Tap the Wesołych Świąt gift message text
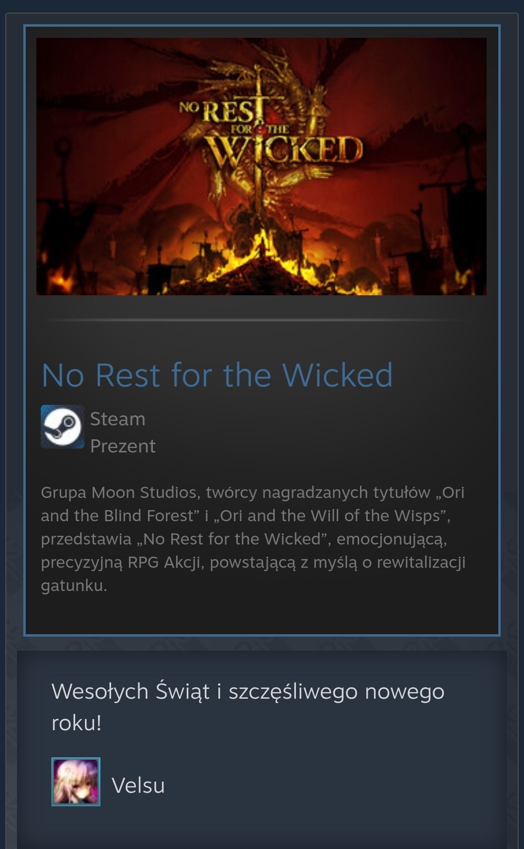This screenshot has width=524, height=849. (248, 707)
